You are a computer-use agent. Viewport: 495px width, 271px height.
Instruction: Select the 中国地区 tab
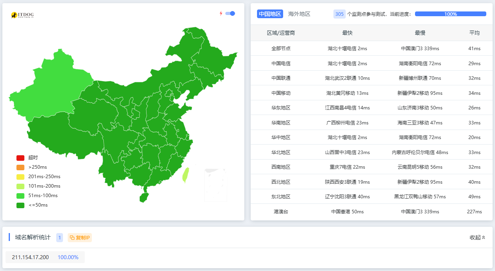click(x=270, y=14)
